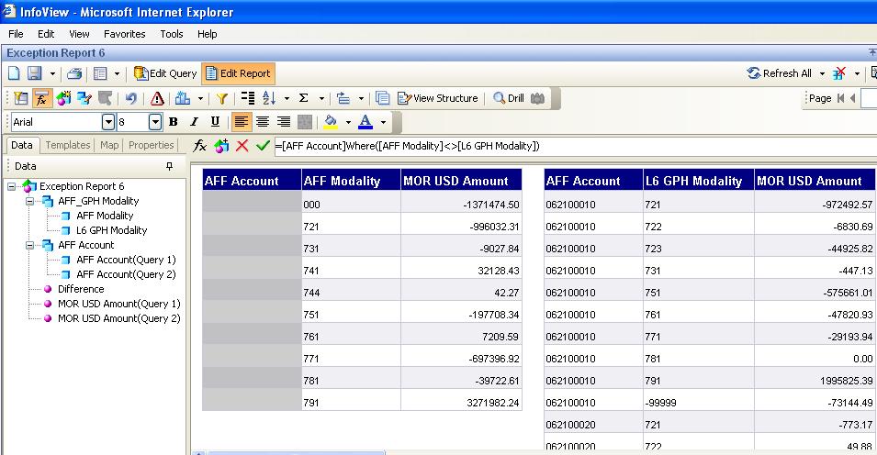
Task: Click the variable editor icon in toolbar
Action: click(63, 98)
